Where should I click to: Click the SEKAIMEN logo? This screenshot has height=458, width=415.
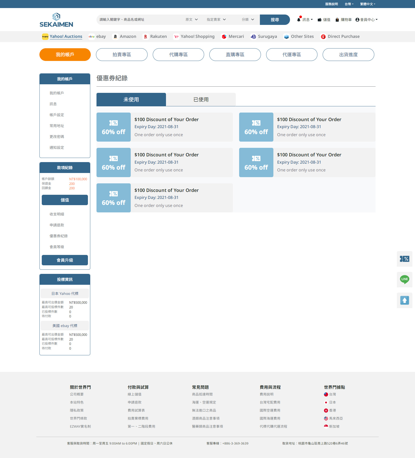tap(56, 20)
